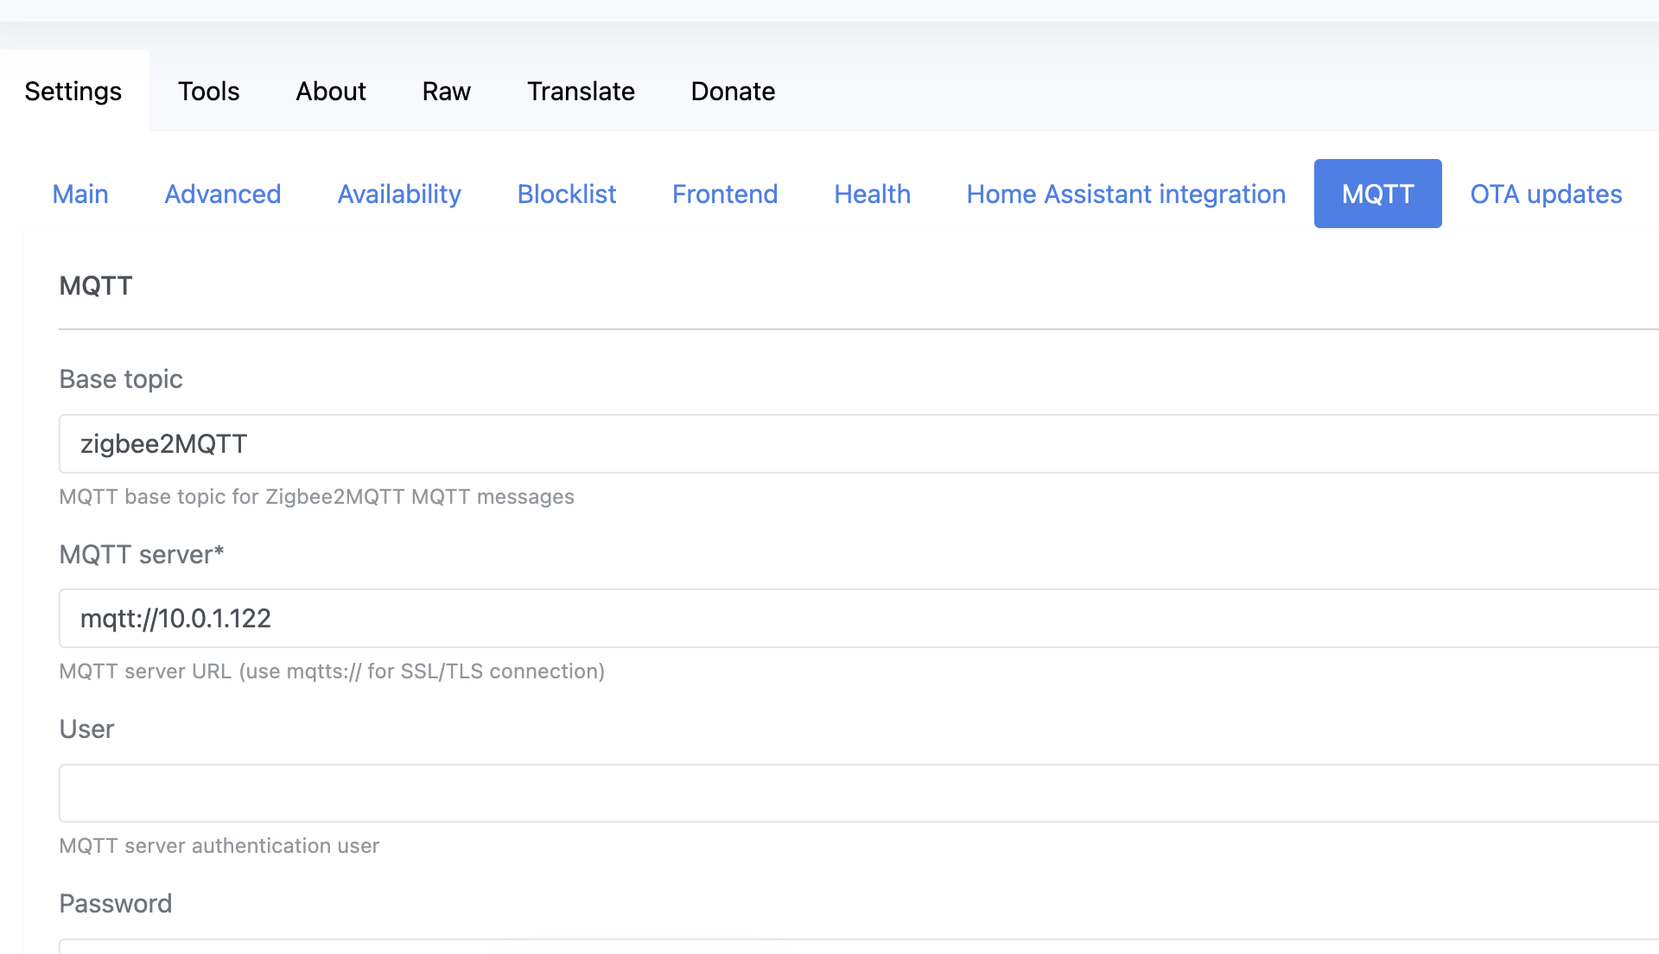Switch to Frontend settings

pos(724,194)
